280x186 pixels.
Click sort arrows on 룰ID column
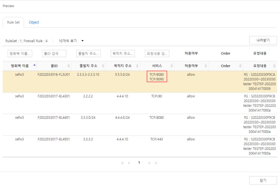point(69,66)
